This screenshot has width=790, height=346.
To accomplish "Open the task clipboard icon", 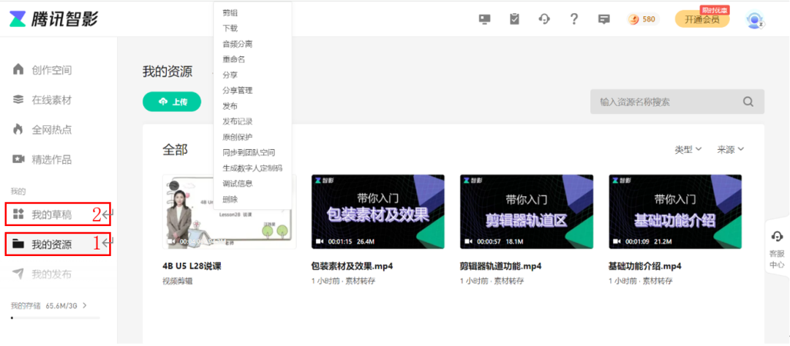I will click(x=514, y=20).
